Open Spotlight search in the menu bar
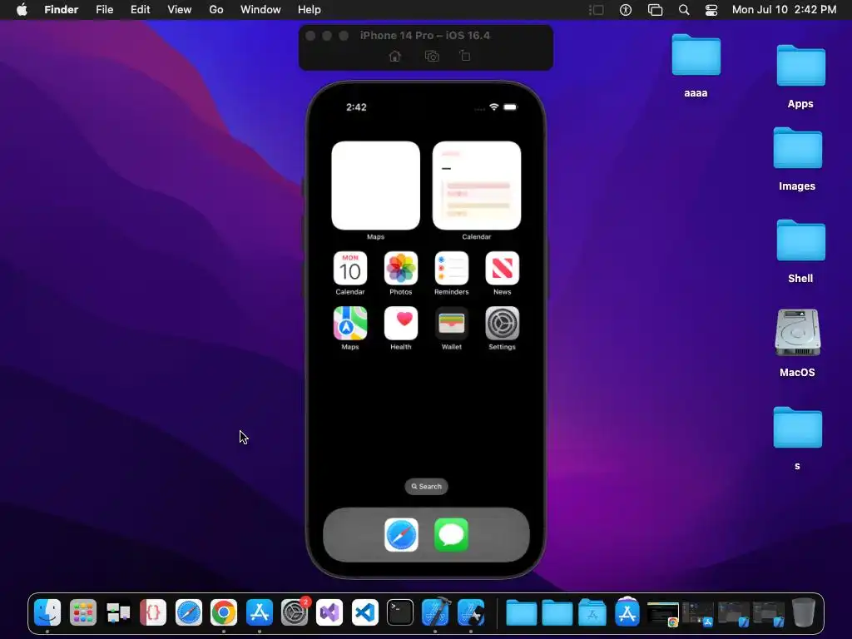Image resolution: width=852 pixels, height=639 pixels. (x=684, y=10)
